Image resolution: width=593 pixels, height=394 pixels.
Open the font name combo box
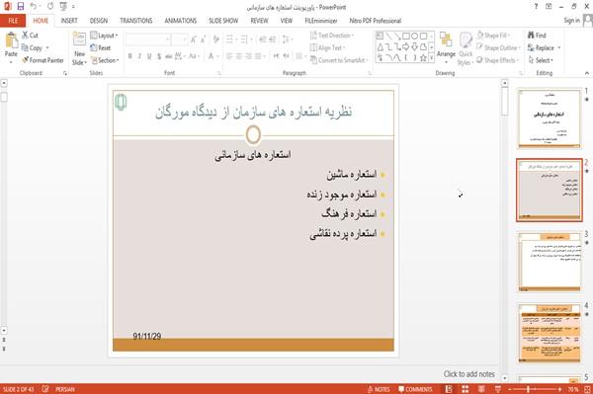(x=147, y=39)
